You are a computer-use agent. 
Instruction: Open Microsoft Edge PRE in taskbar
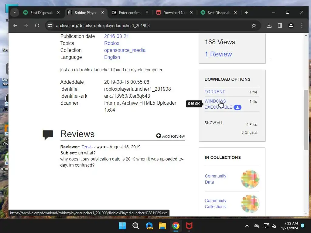pyautogui.click(x=149, y=226)
